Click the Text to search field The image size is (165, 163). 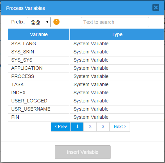pyautogui.click(x=115, y=22)
